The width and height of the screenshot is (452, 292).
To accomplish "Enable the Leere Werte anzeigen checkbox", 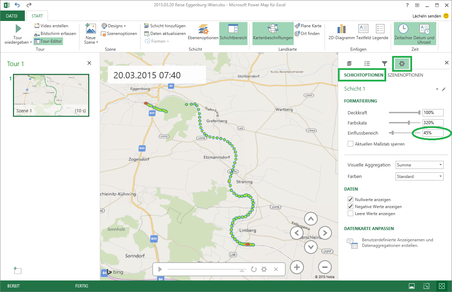I will pos(350,213).
